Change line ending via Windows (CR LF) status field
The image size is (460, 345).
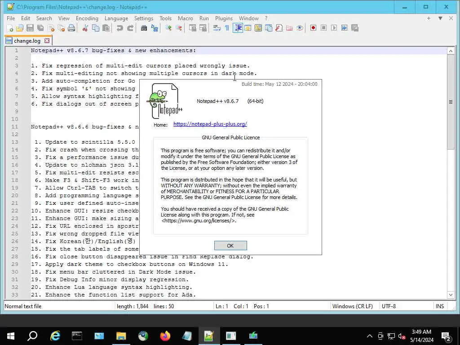pos(352,306)
